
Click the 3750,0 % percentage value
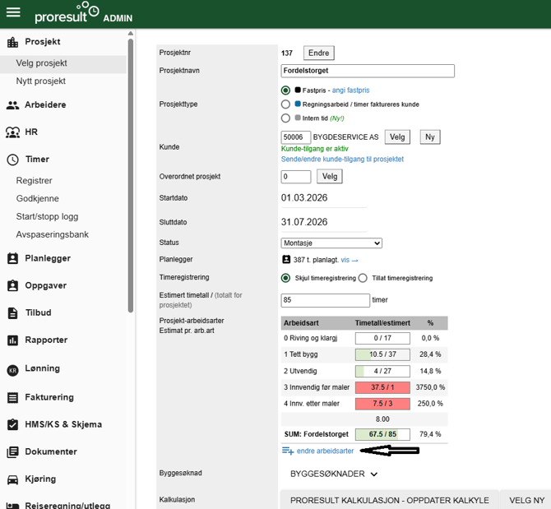pyautogui.click(x=430, y=387)
